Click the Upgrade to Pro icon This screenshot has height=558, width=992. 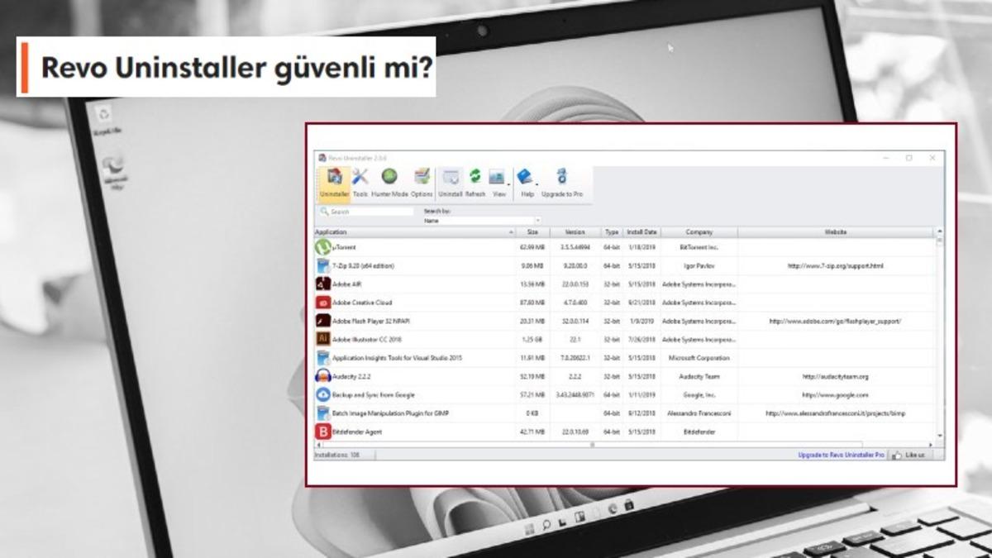tap(562, 175)
